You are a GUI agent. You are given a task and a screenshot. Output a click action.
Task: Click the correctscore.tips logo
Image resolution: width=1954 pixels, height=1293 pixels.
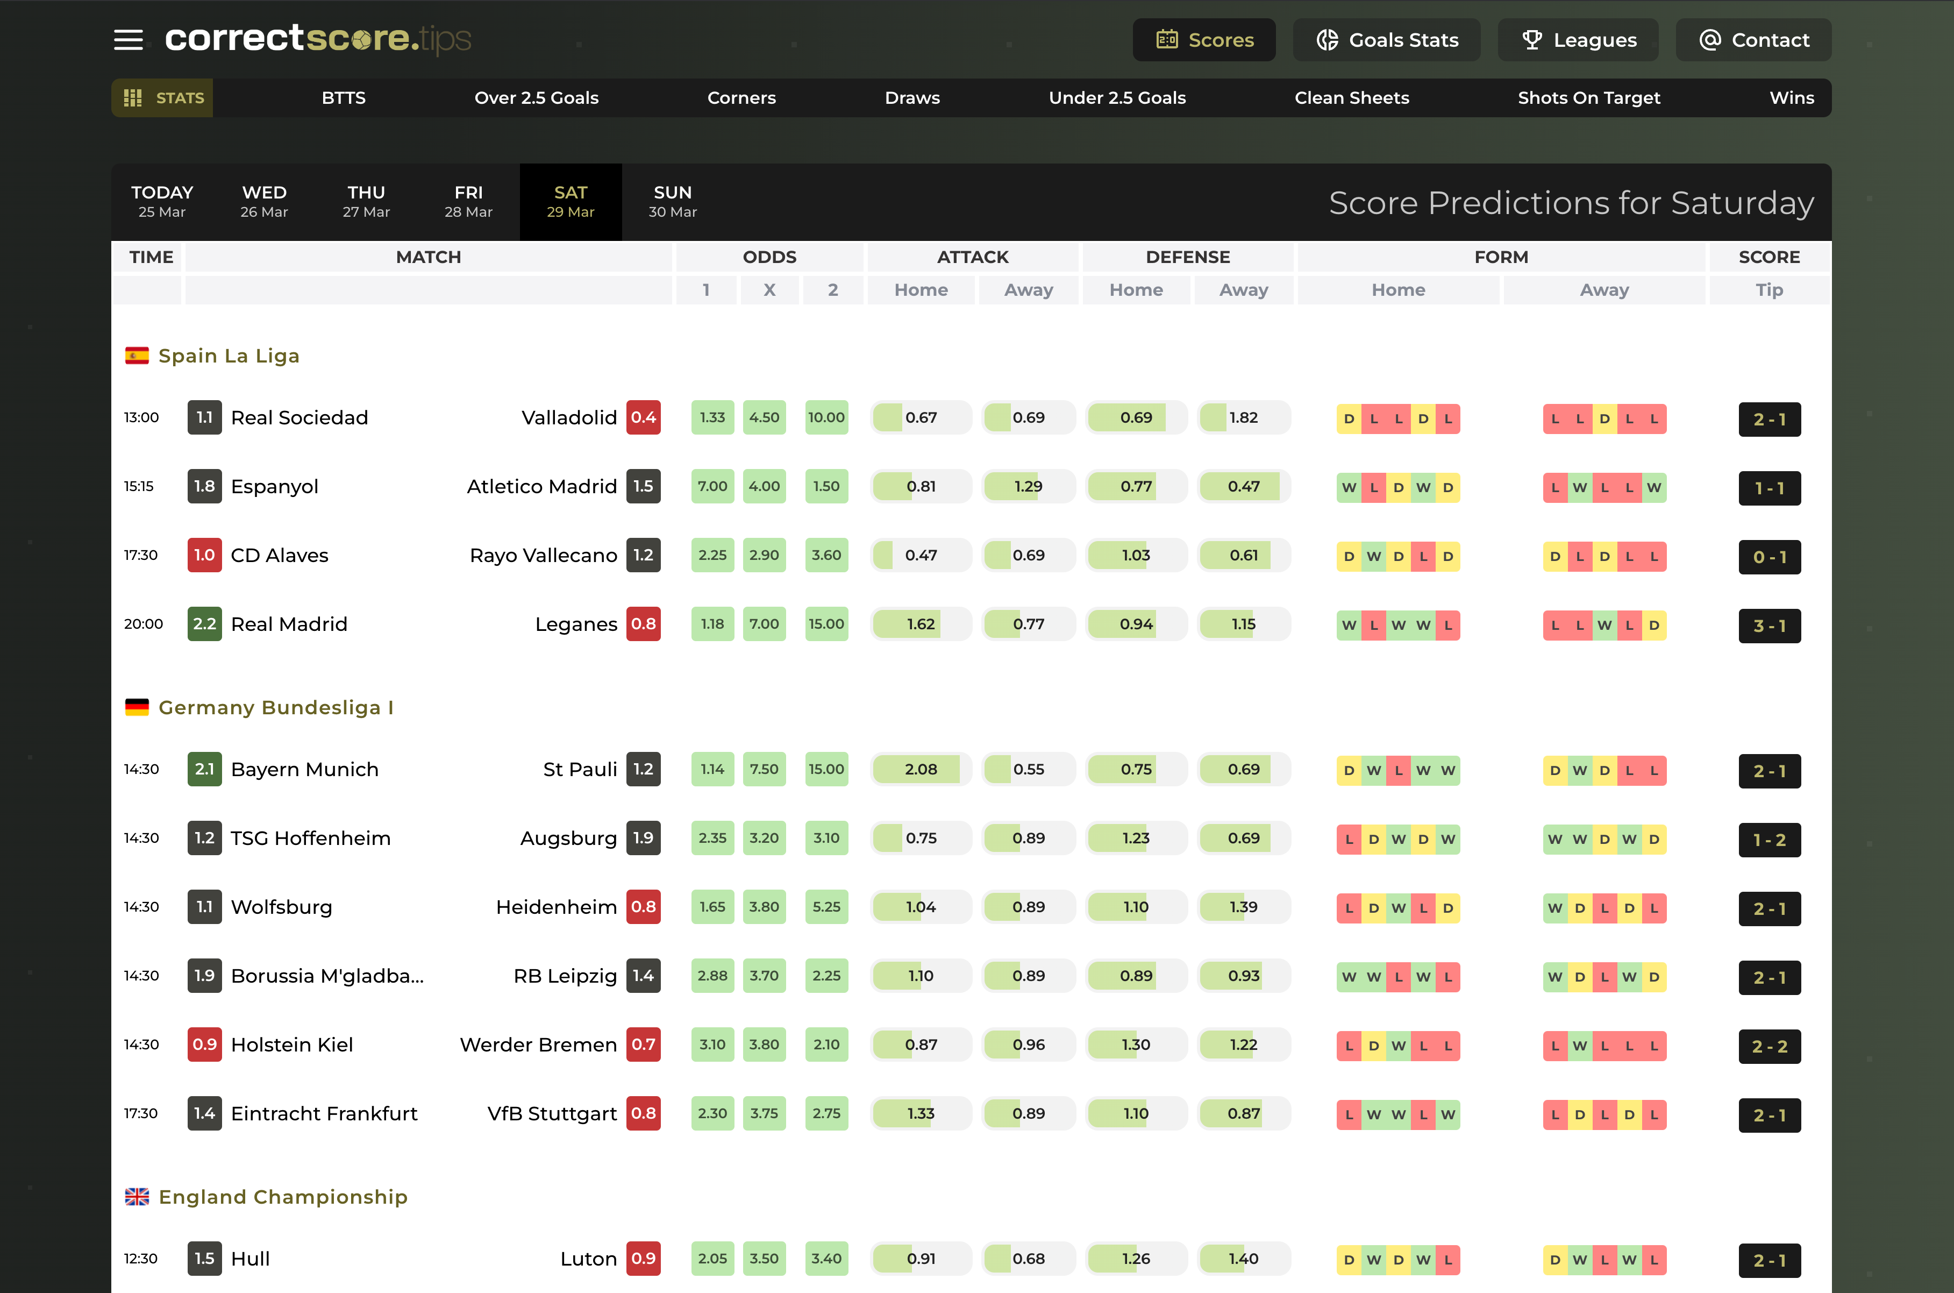click(x=317, y=39)
